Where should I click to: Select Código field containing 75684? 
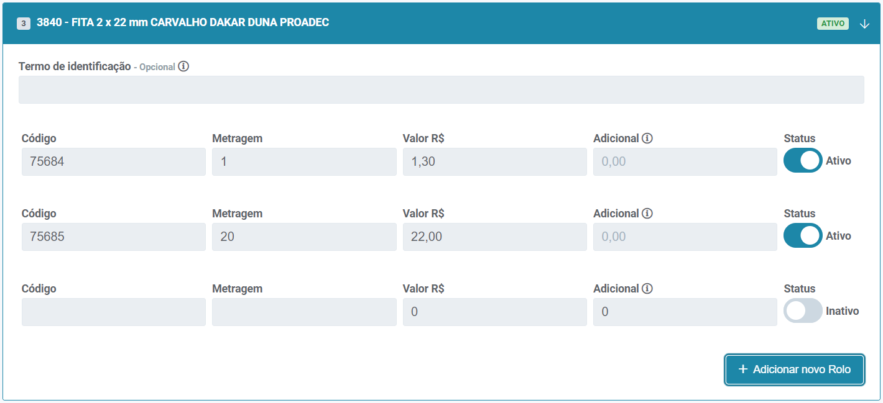(x=113, y=161)
